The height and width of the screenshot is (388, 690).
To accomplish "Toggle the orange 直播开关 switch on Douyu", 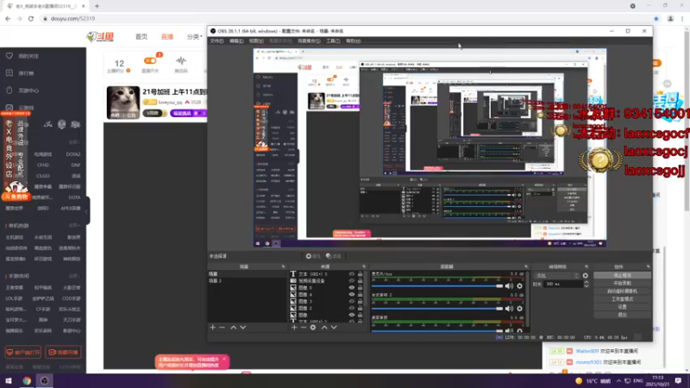I will [x=150, y=60].
